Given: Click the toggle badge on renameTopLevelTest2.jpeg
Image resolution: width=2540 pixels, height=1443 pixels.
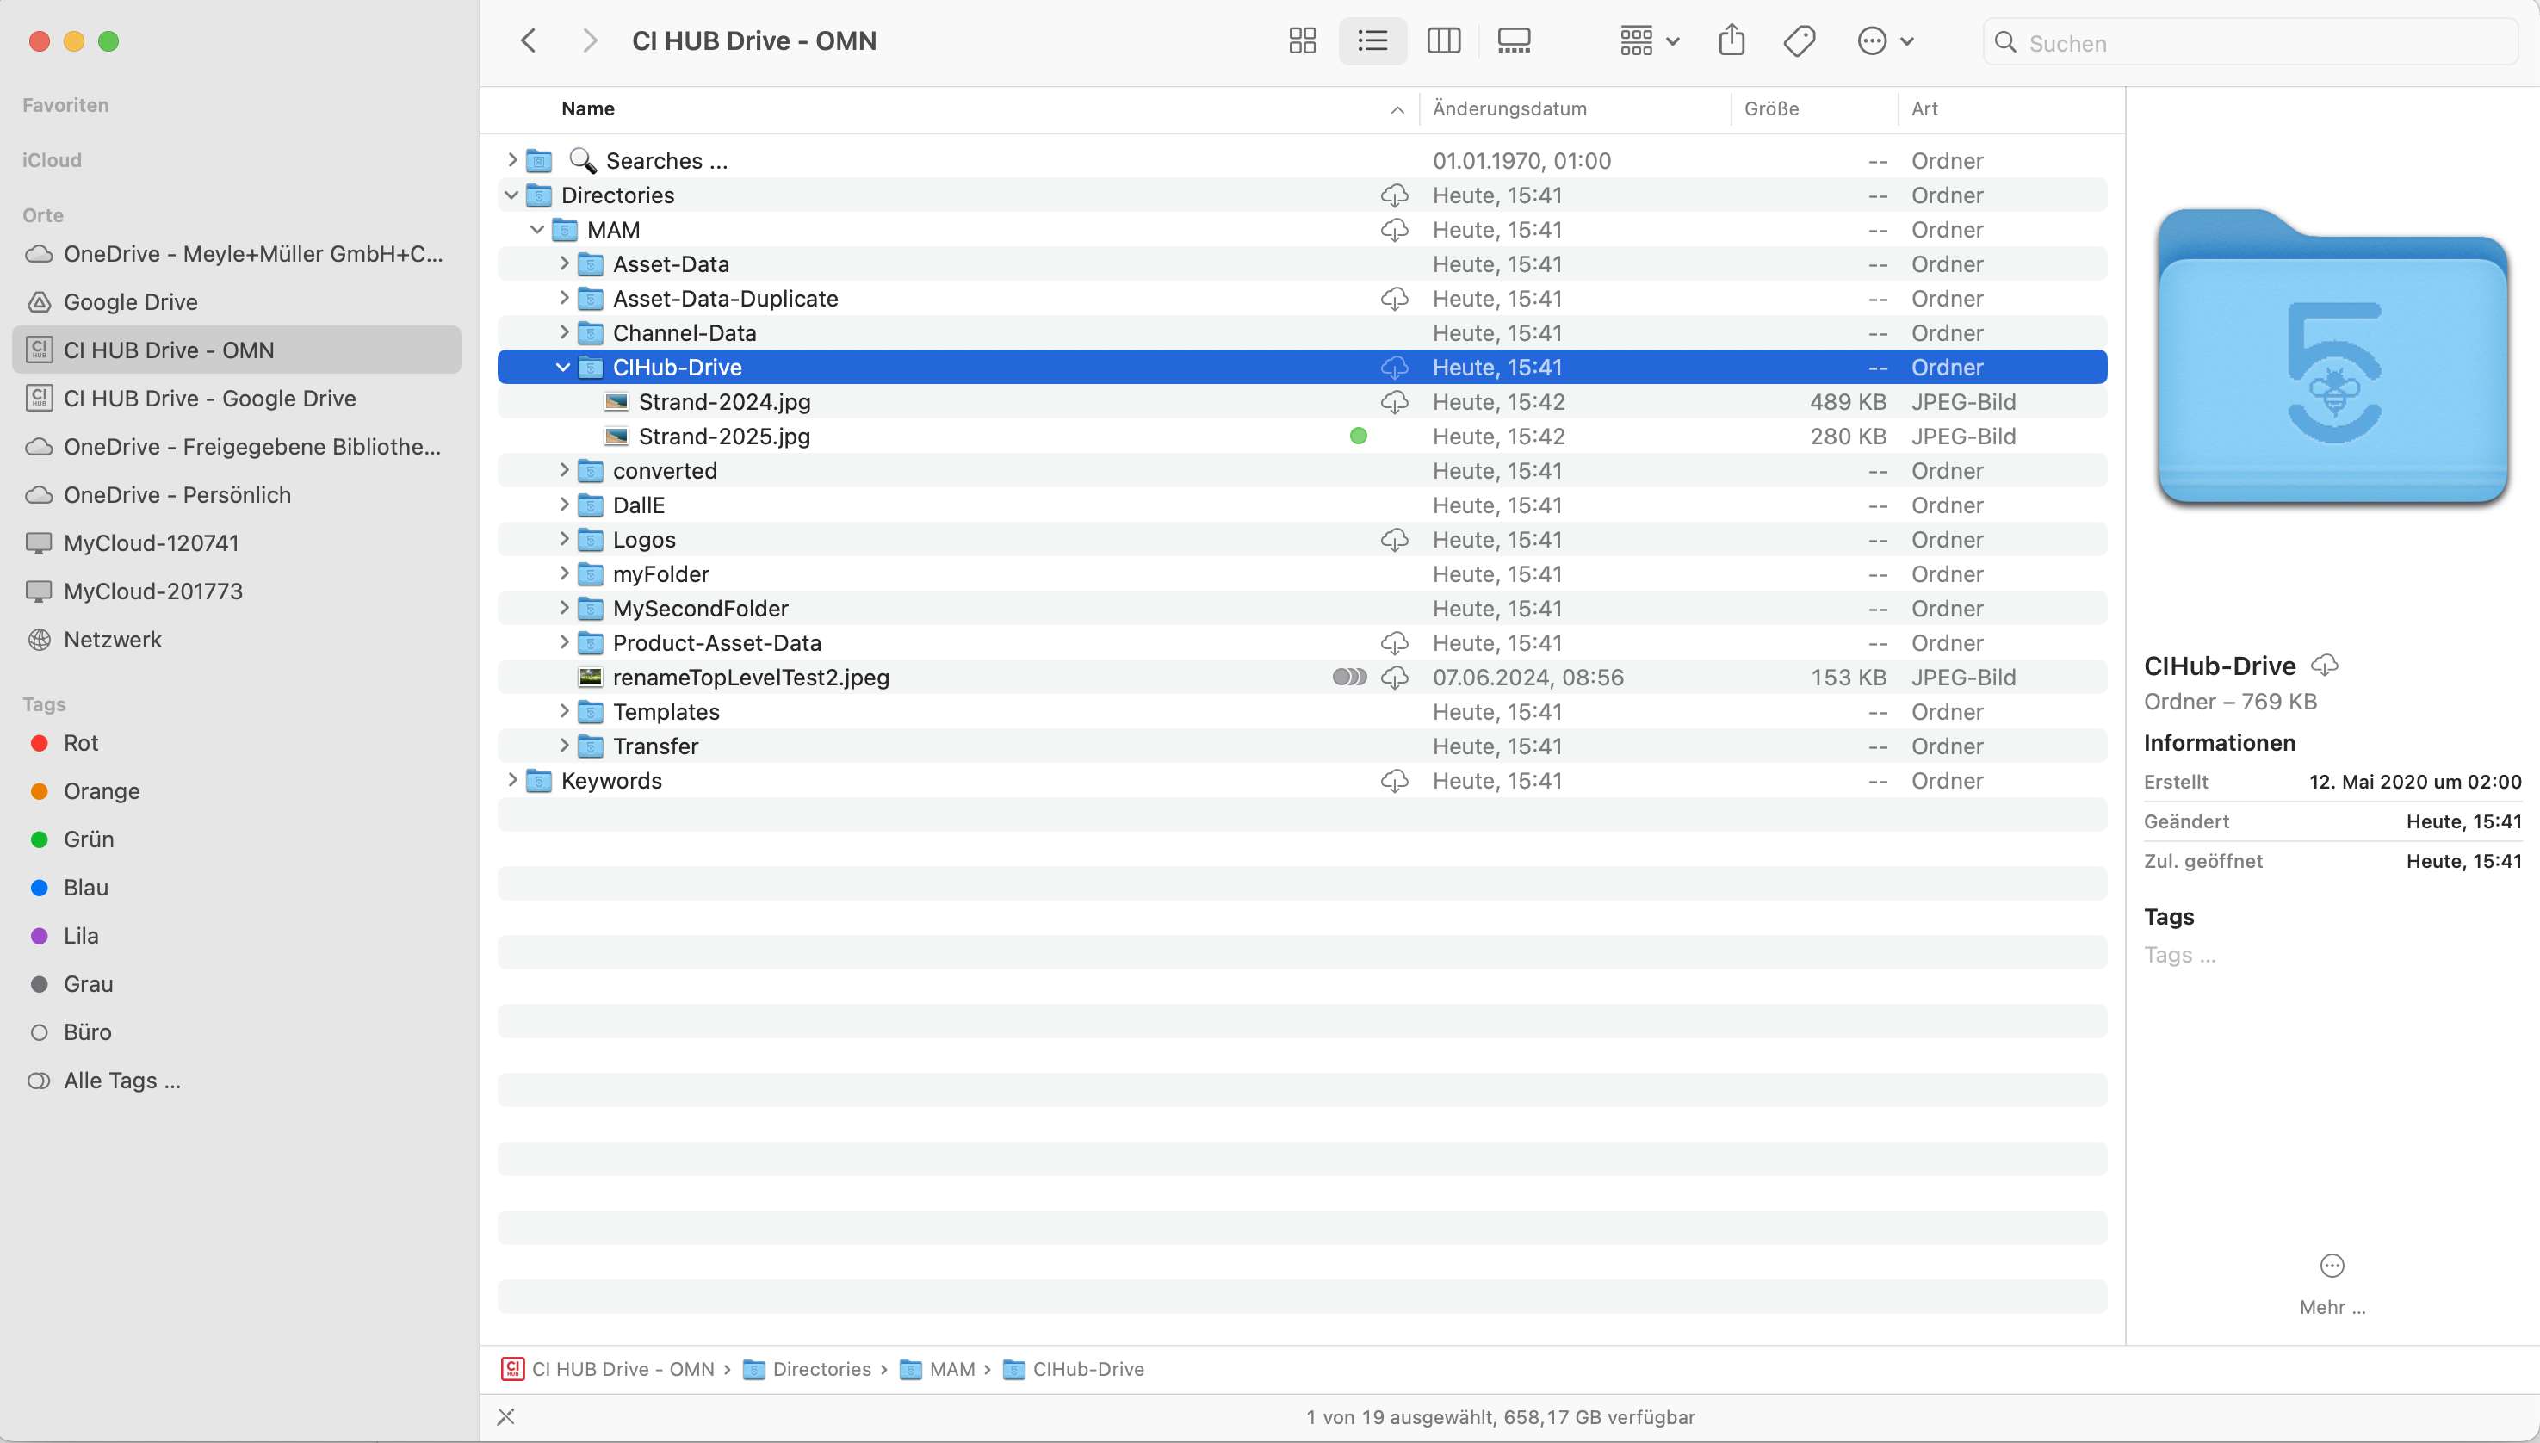Looking at the screenshot, I should click(x=1349, y=677).
